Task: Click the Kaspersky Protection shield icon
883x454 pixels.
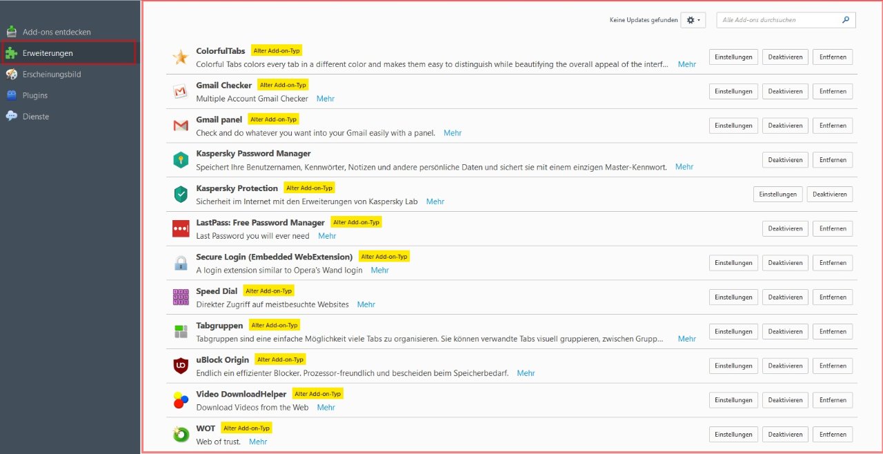Action: coord(181,195)
